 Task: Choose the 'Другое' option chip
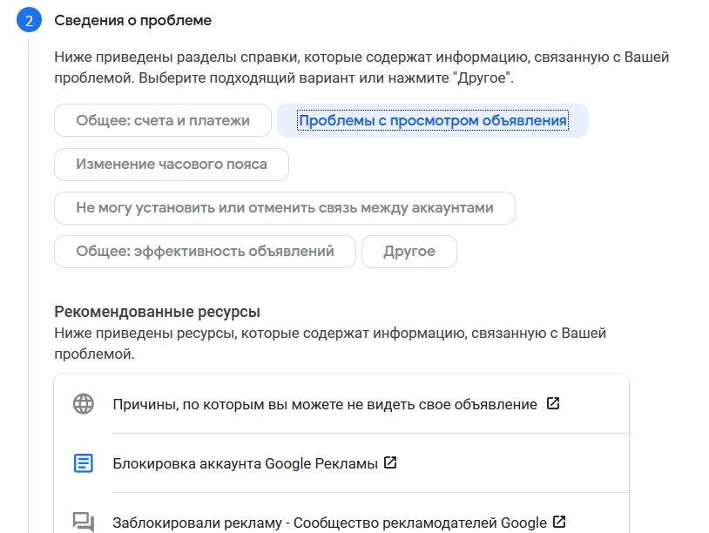(x=409, y=252)
